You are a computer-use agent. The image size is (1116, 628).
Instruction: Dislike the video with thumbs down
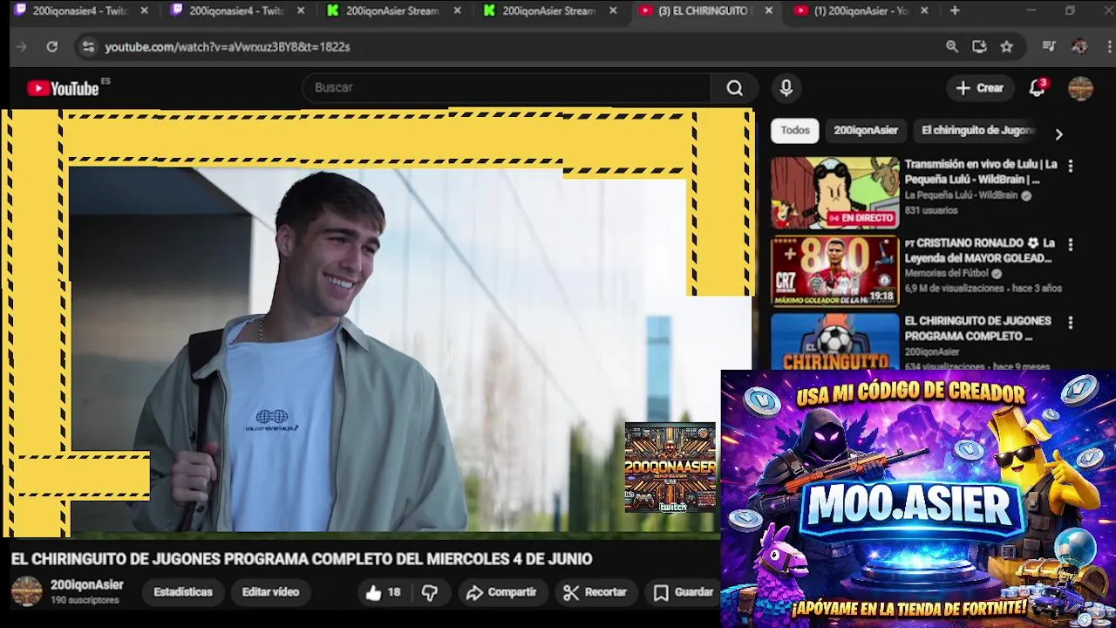click(430, 592)
